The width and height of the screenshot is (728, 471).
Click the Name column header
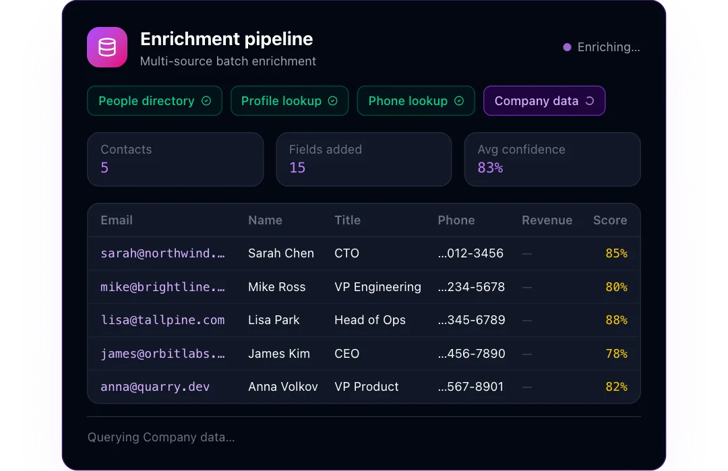tap(265, 220)
